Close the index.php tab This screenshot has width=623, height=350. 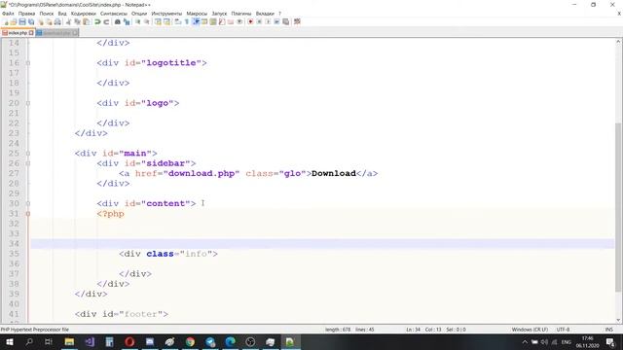31,33
